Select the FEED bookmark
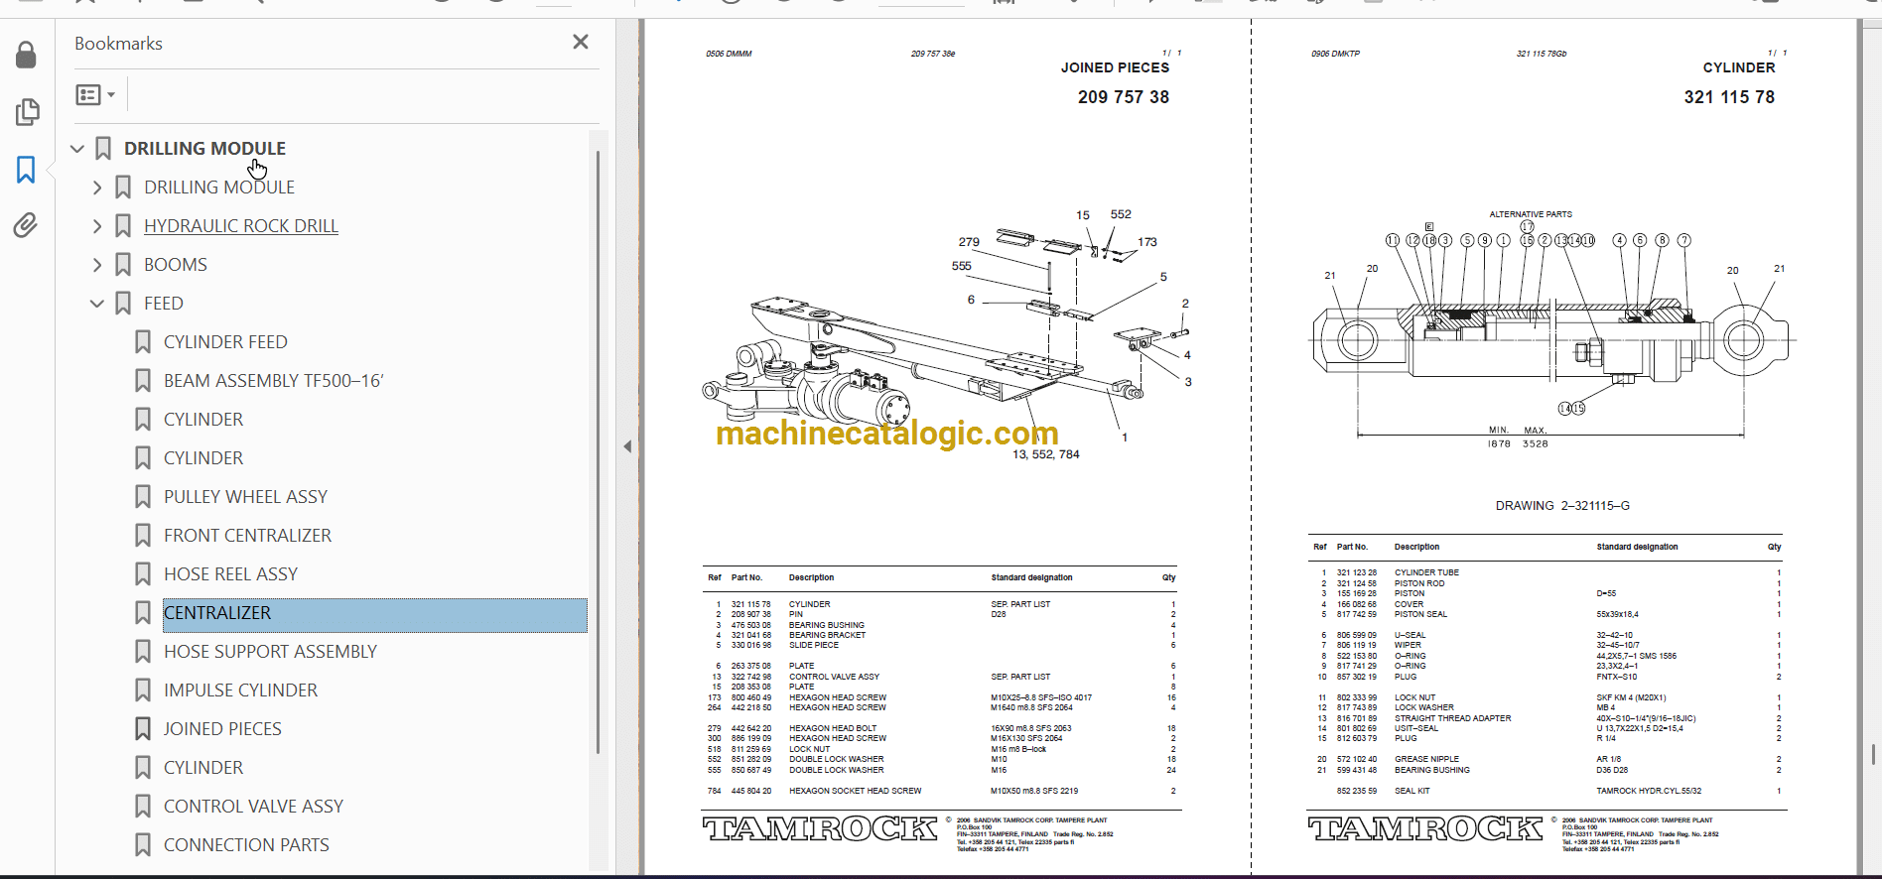The height and width of the screenshot is (879, 1882). (164, 304)
